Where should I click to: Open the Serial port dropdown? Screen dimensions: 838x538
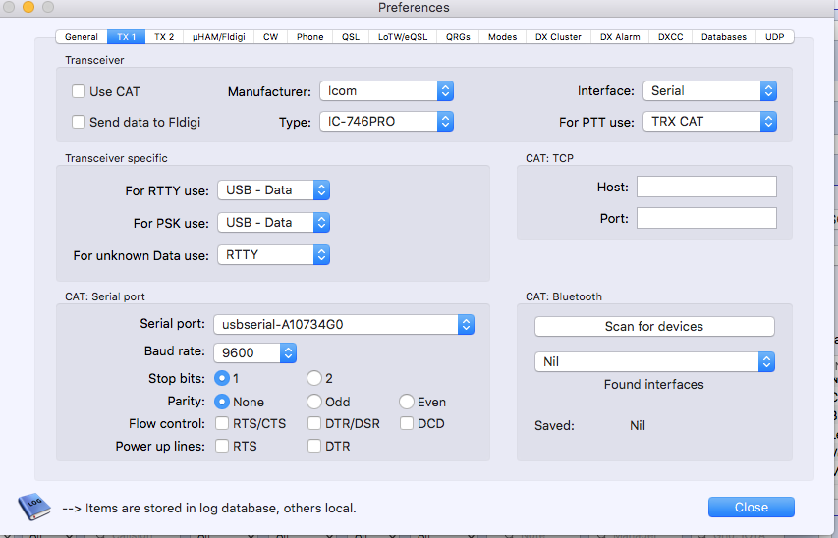tap(344, 324)
